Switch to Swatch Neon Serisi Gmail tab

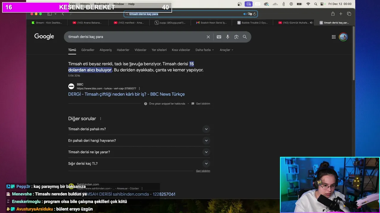point(211,22)
